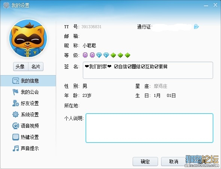Open the 头像 avatar button

point(21,66)
